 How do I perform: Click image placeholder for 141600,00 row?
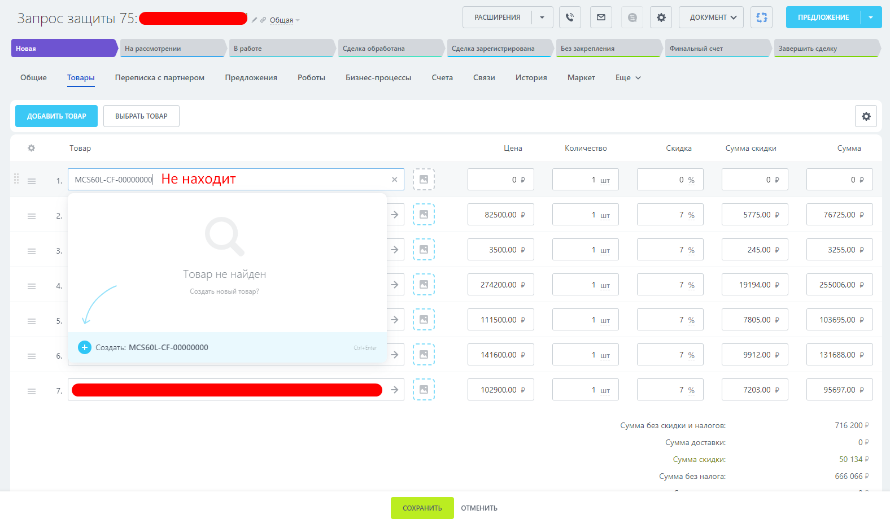coord(424,355)
